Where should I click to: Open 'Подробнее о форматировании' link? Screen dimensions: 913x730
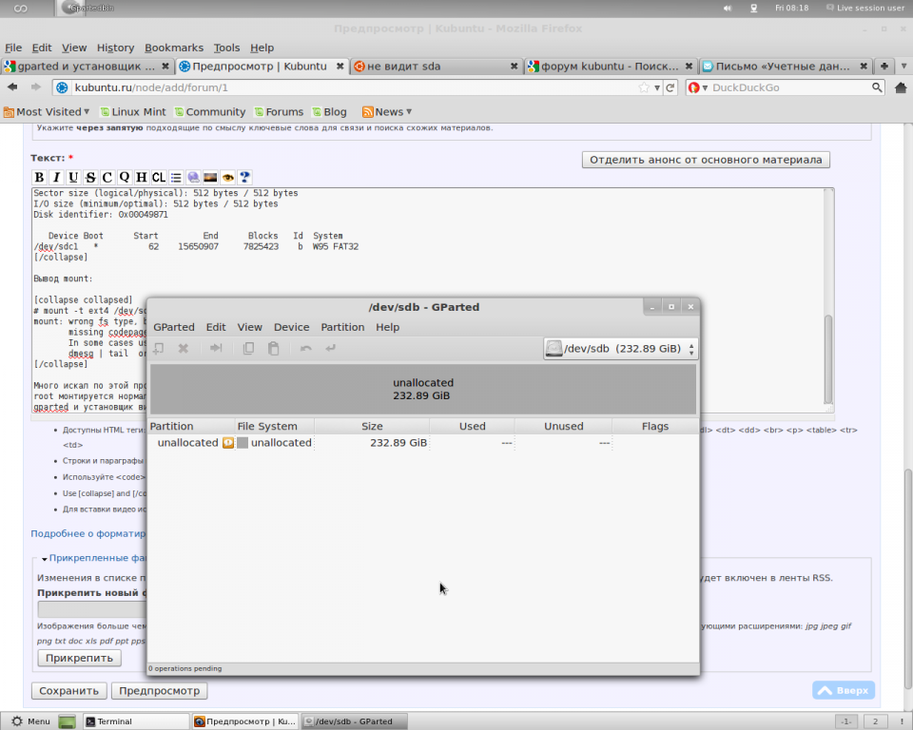87,533
